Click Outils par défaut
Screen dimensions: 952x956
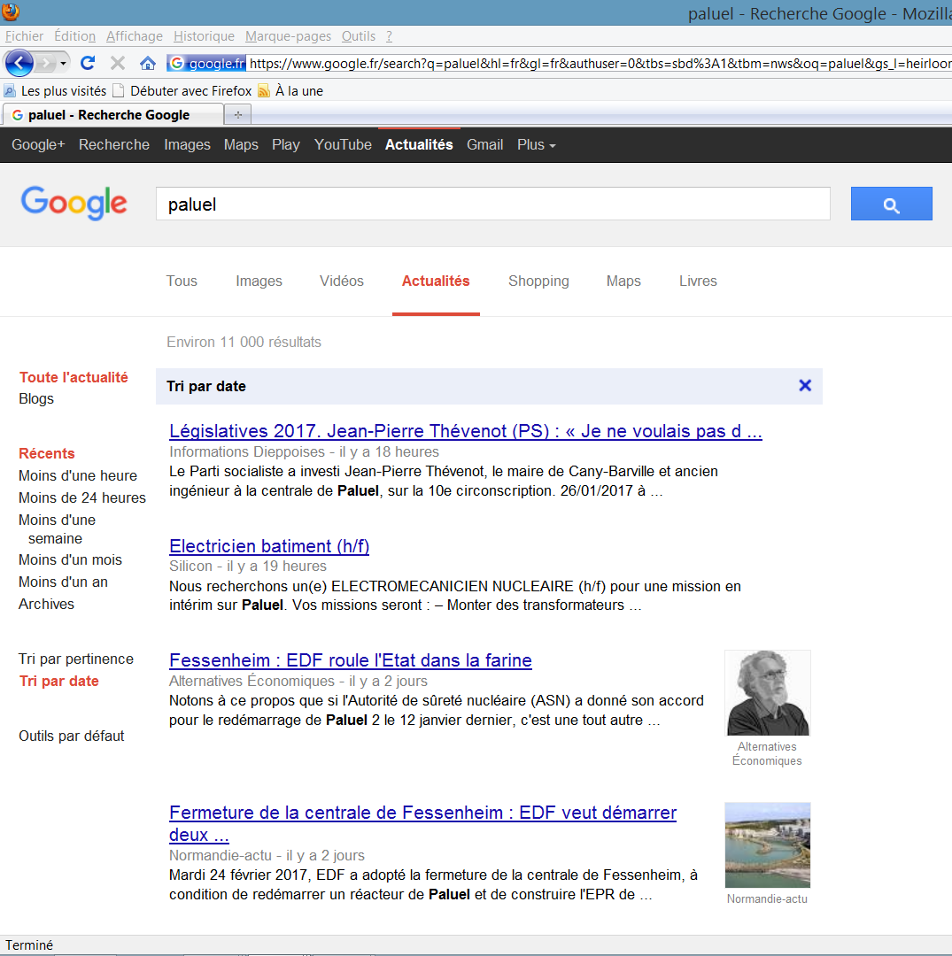click(x=72, y=736)
